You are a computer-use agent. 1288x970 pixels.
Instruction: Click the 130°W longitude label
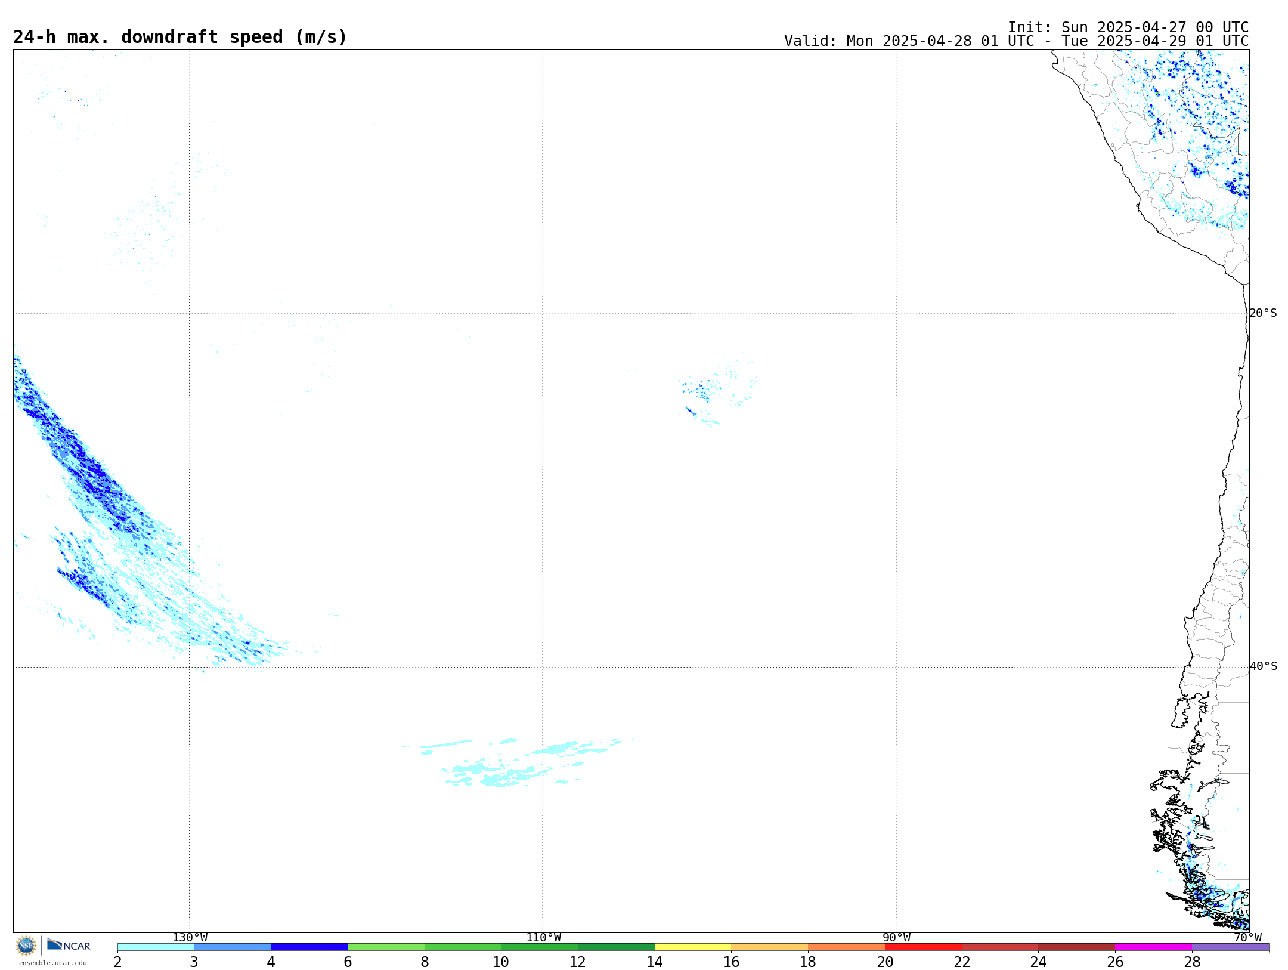[190, 938]
